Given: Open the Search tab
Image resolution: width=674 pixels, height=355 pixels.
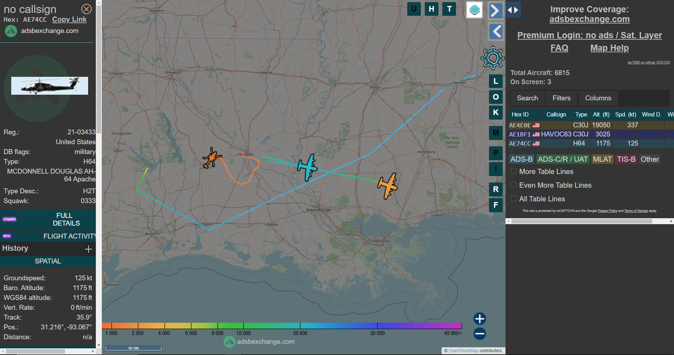Looking at the screenshot, I should click(x=527, y=98).
